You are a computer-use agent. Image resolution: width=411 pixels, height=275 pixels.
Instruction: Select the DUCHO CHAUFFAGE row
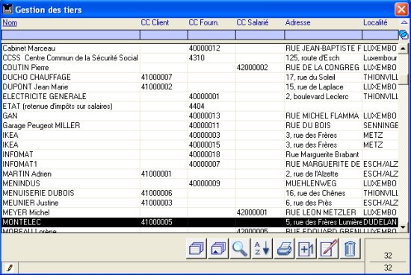200,77
